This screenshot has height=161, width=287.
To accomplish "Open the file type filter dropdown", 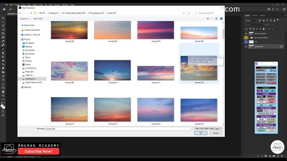I will click(x=208, y=129).
